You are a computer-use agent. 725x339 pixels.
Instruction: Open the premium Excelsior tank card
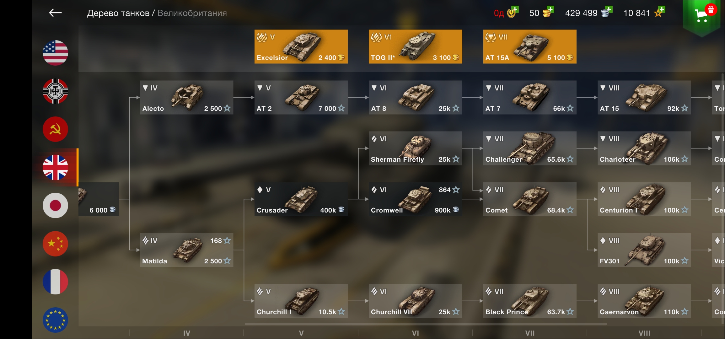[301, 46]
